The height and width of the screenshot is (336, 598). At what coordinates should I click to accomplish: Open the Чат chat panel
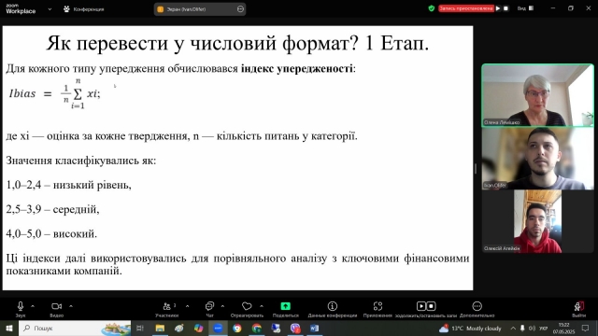click(x=209, y=309)
